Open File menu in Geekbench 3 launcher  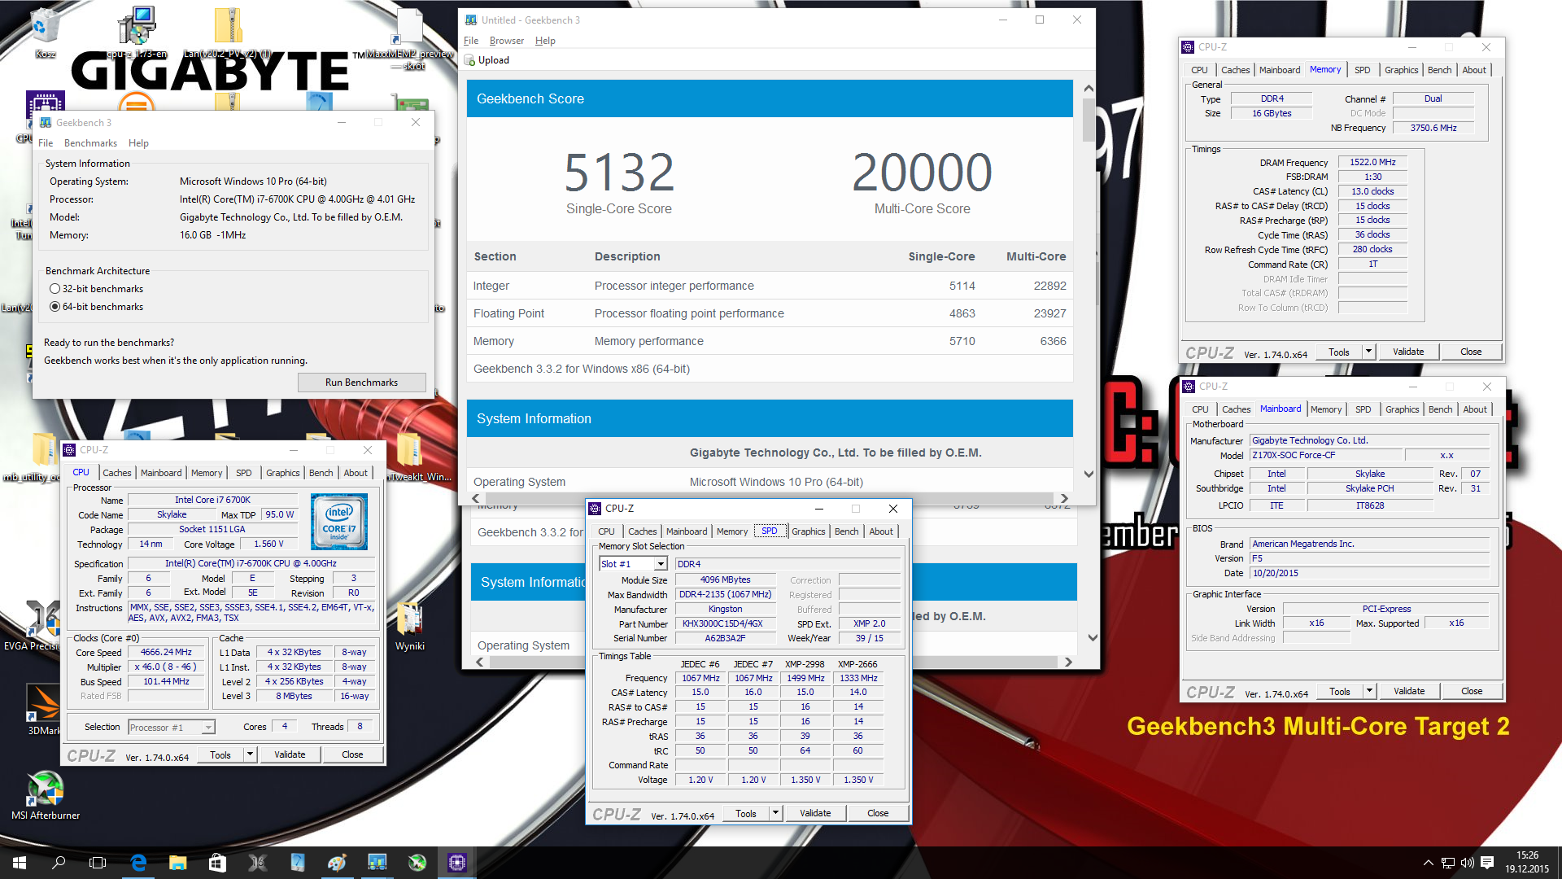pyautogui.click(x=46, y=143)
